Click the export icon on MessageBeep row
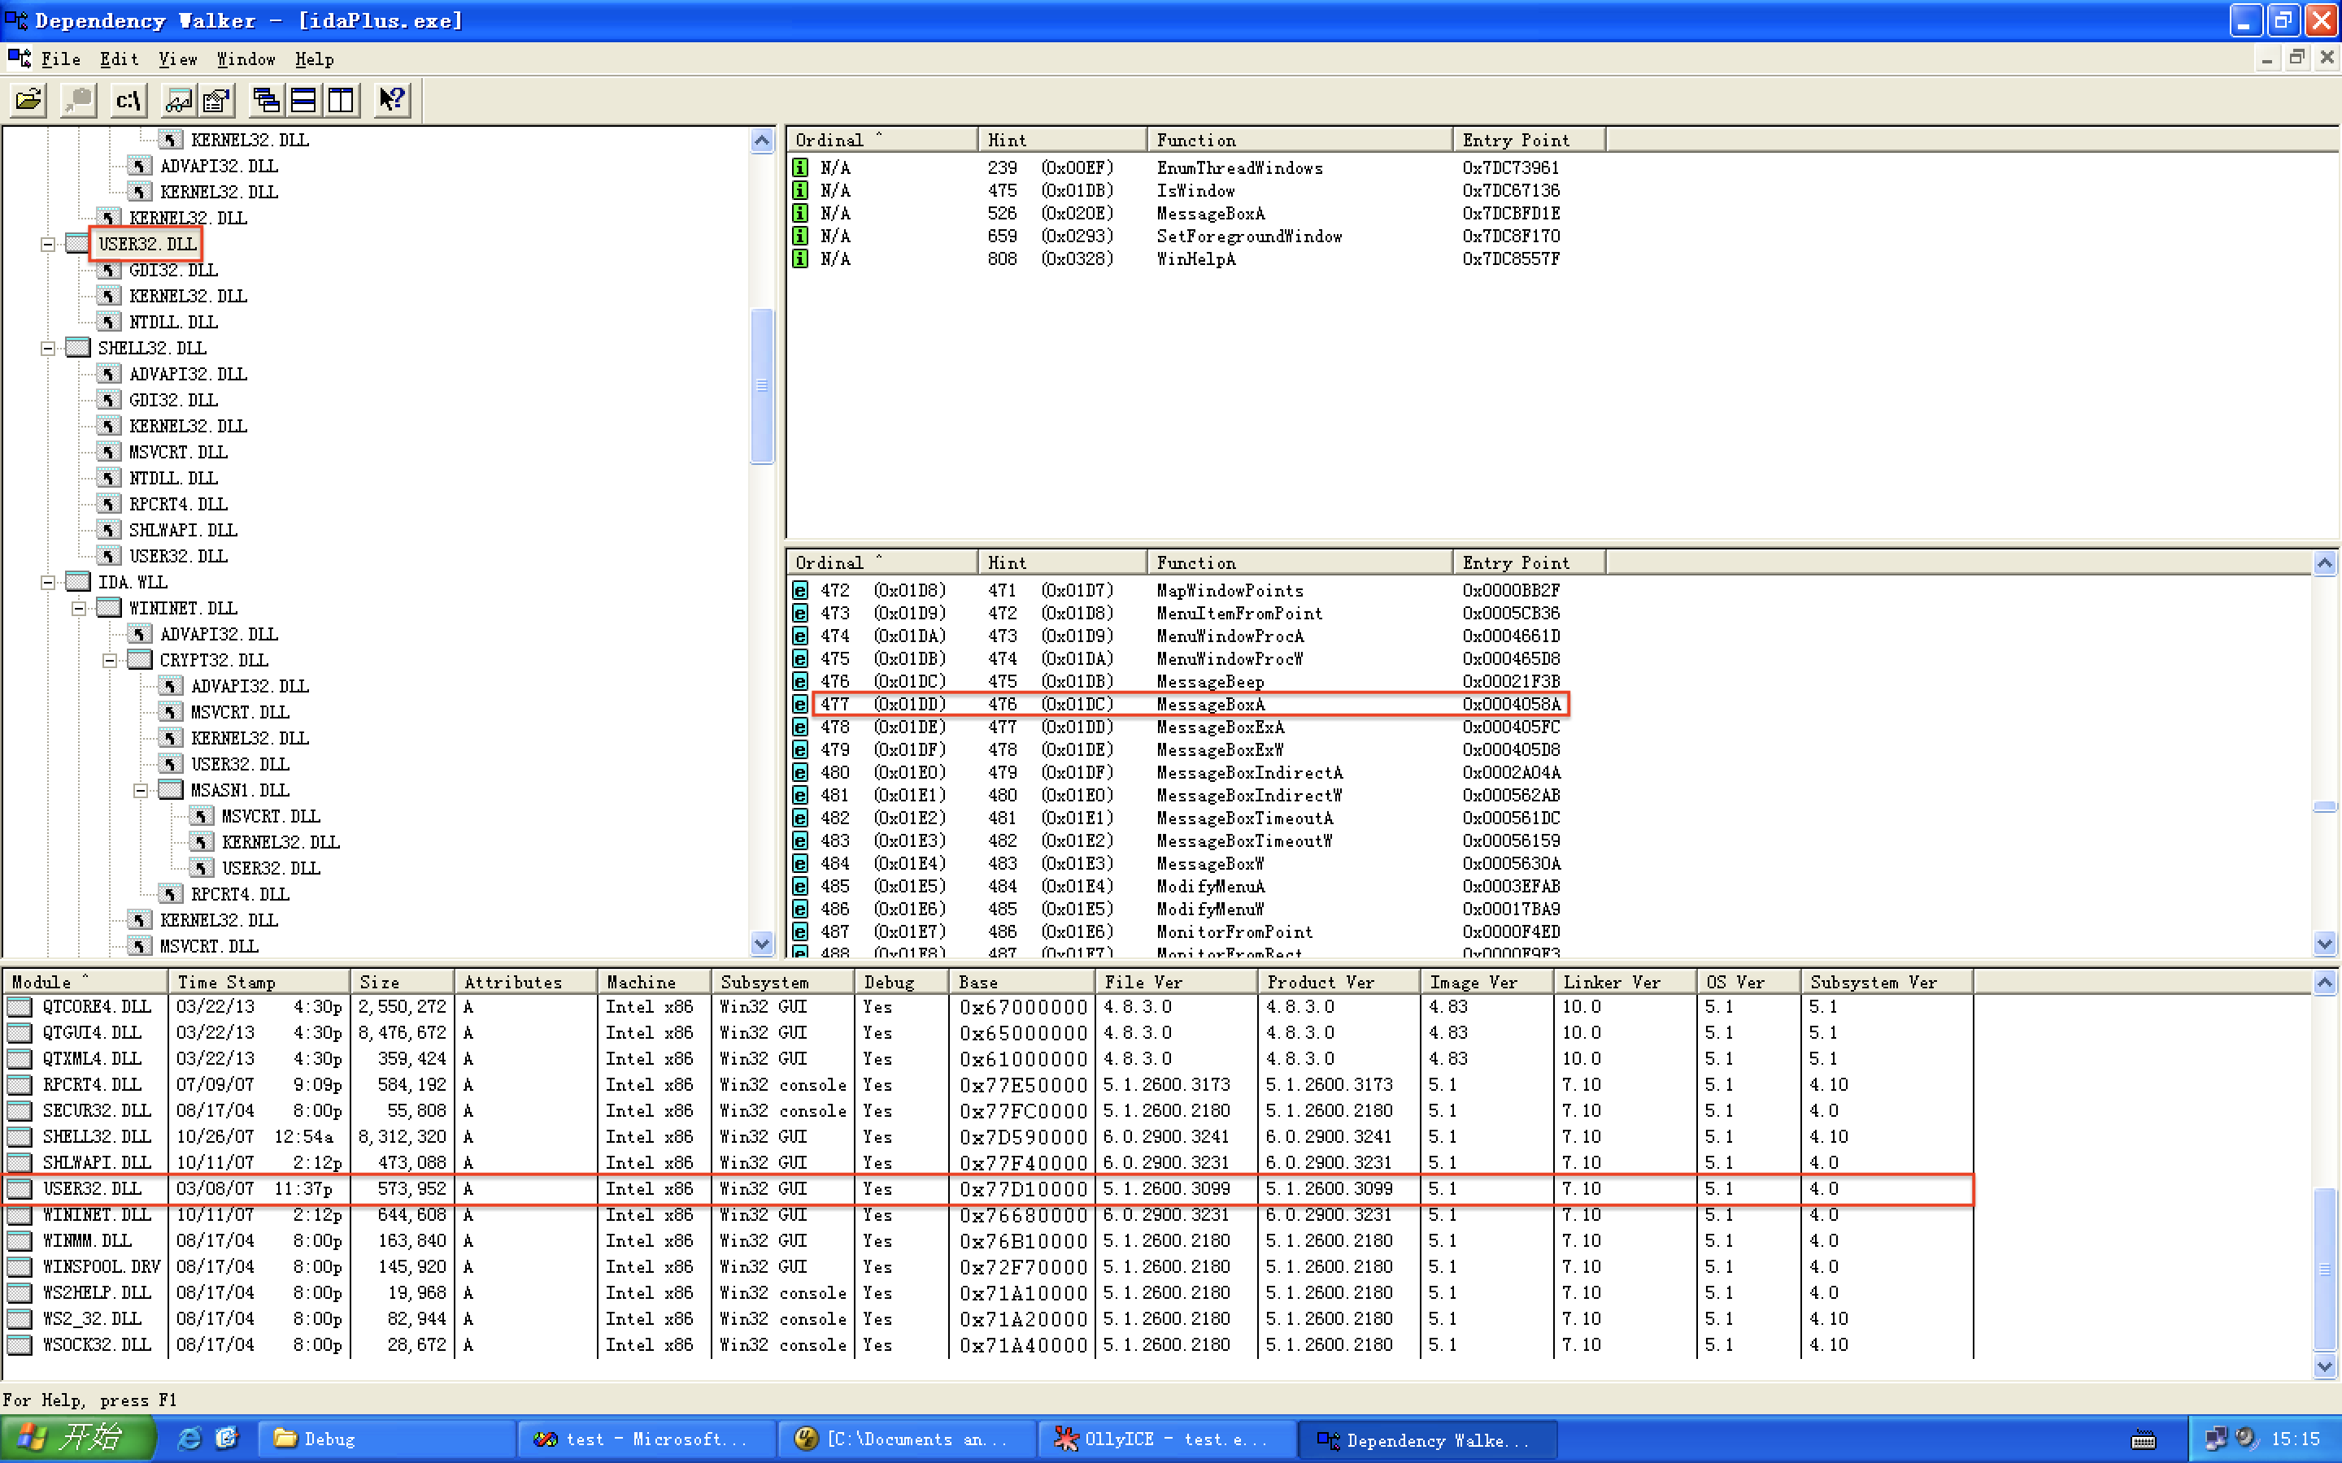This screenshot has width=2342, height=1463. click(800, 681)
